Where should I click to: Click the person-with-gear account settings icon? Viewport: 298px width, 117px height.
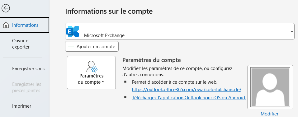92,67
